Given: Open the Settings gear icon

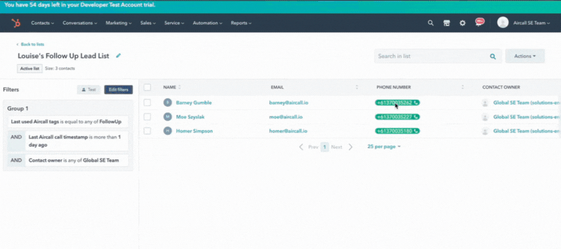Looking at the screenshot, I should point(462,23).
